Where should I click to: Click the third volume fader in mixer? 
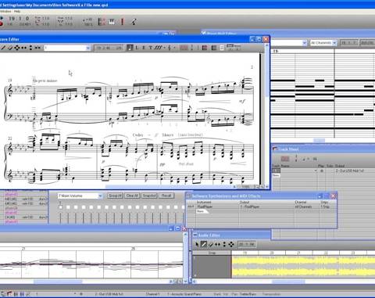point(76,218)
